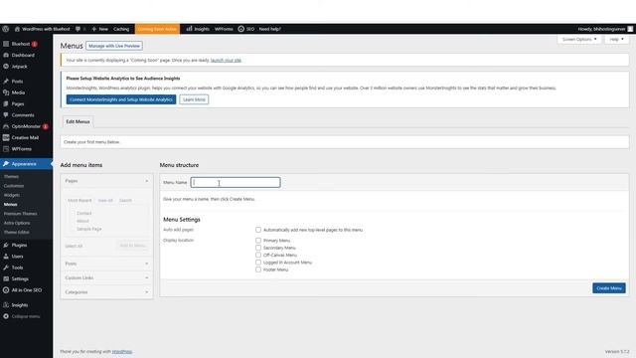Screen dimensions: 636x358
Task: Open WPForms in the sidebar
Action: click(21, 149)
